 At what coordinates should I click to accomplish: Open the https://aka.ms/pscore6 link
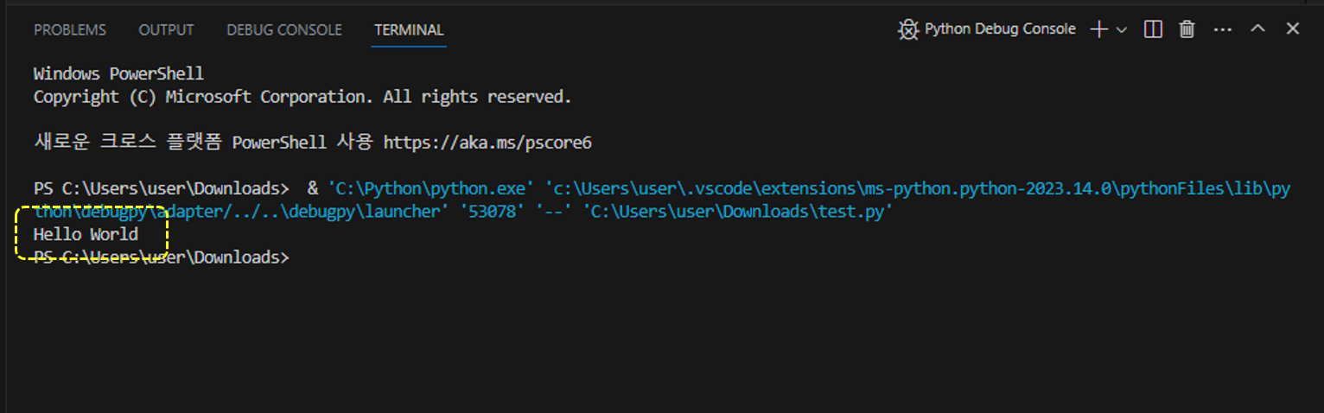pyautogui.click(x=487, y=143)
